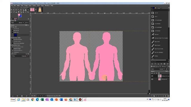This screenshot has height=107, width=191.
Task: Click refresh icon in tool presets panel
Action: [x=168, y=64]
